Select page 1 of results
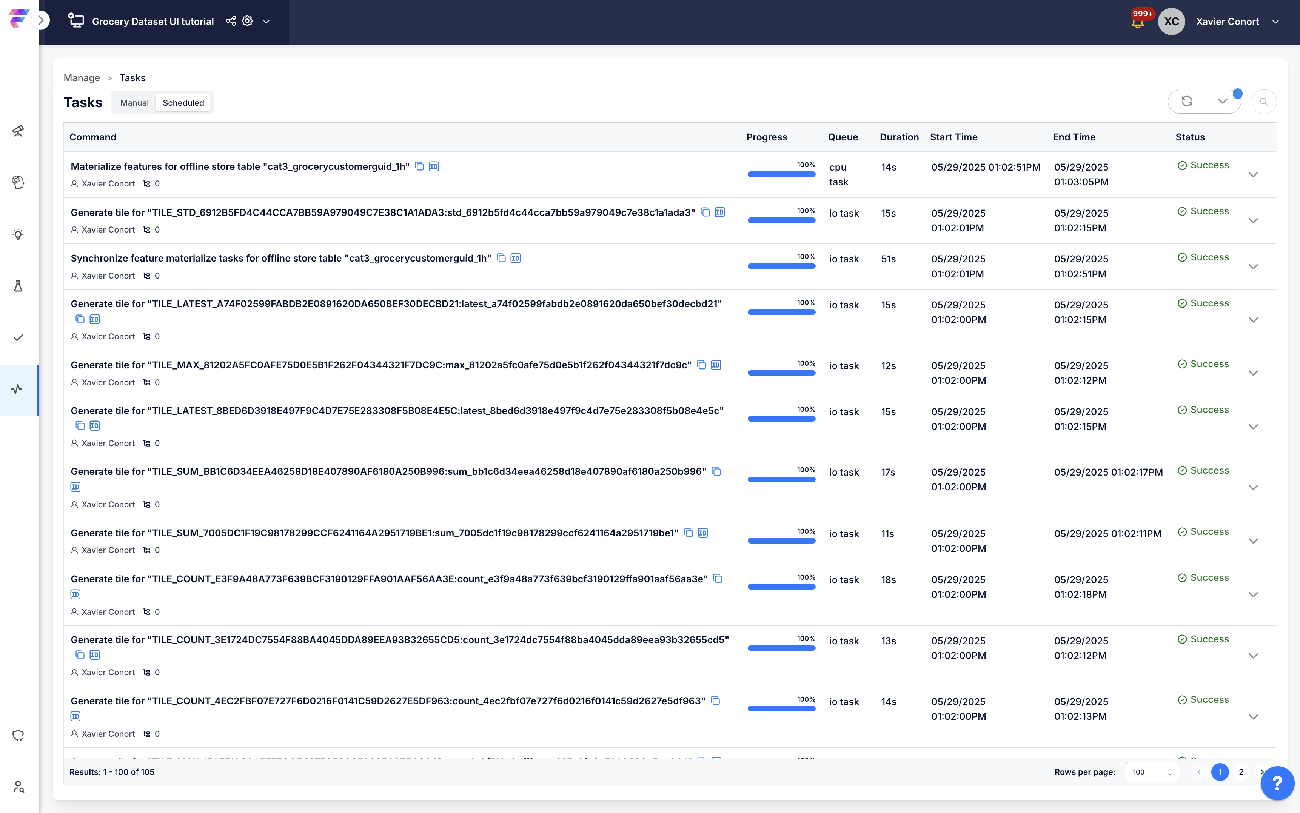 tap(1220, 772)
